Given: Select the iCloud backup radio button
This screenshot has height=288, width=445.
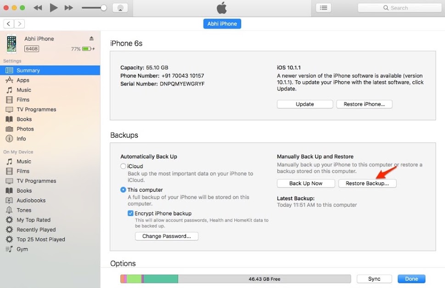Looking at the screenshot, I should pos(123,166).
